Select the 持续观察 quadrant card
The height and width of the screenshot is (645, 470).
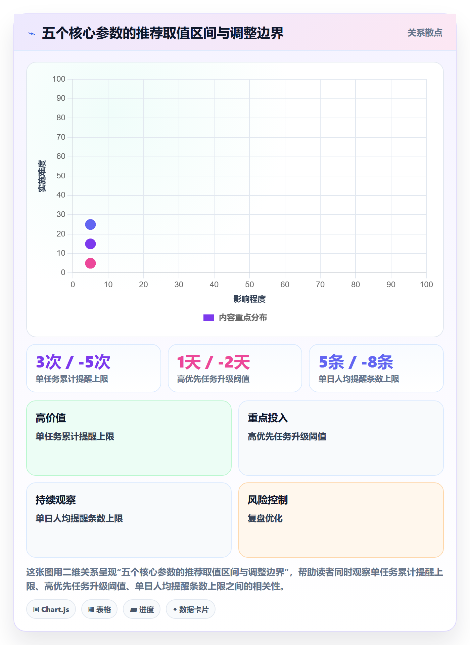point(129,520)
